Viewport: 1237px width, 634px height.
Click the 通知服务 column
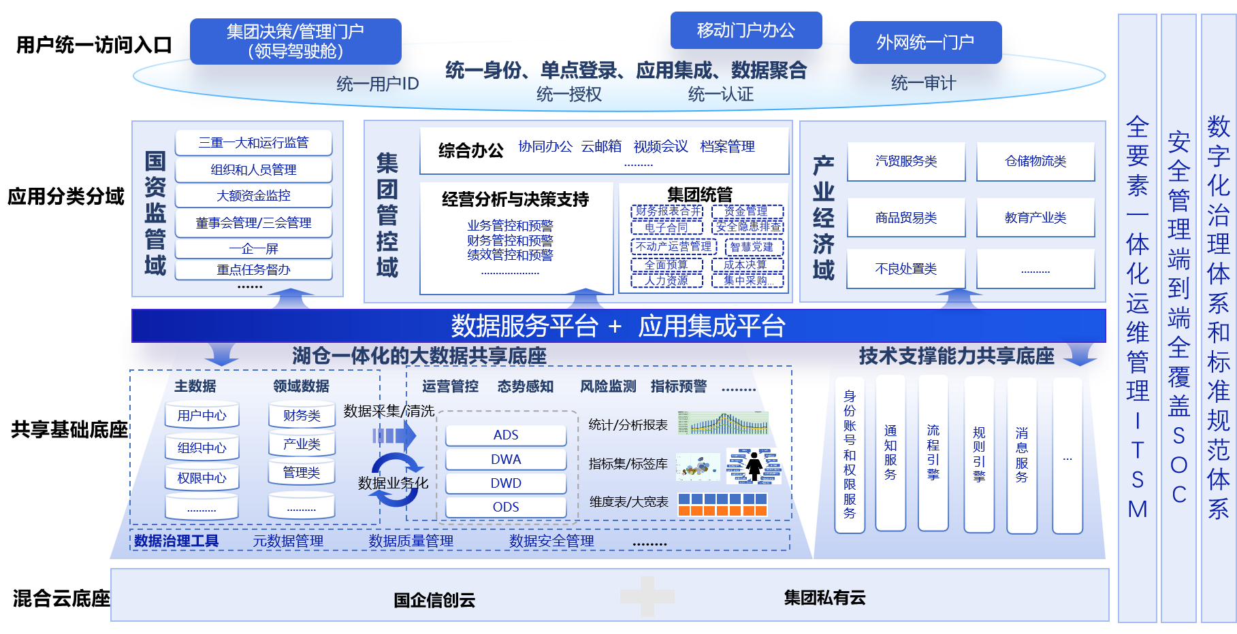[890, 452]
